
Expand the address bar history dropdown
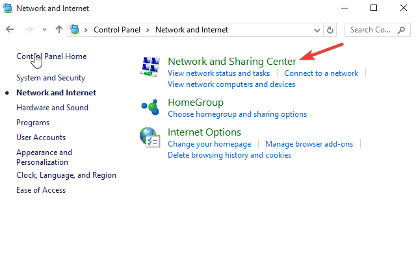tap(316, 30)
